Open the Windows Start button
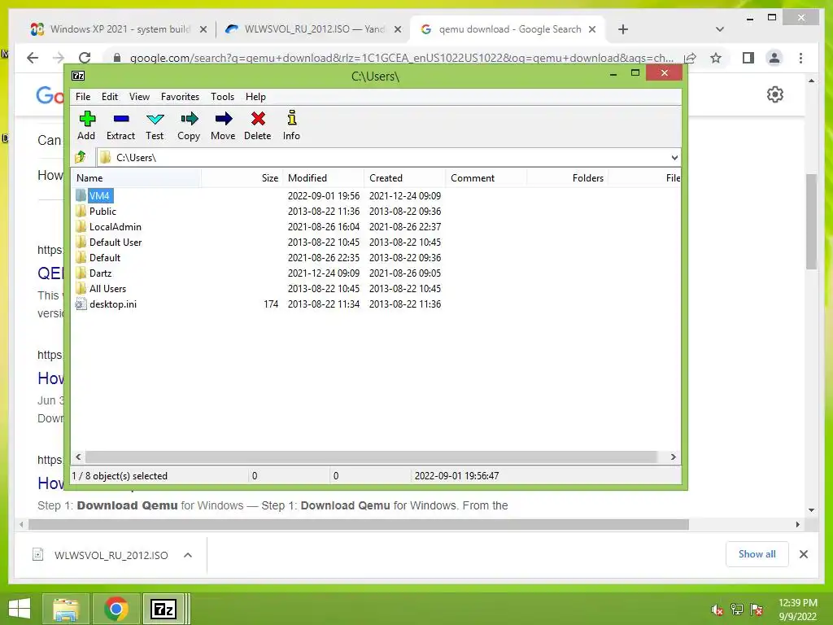The image size is (833, 625). 20,609
